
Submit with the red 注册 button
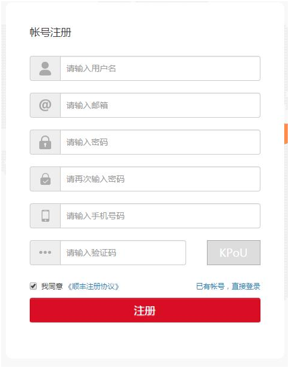click(145, 310)
